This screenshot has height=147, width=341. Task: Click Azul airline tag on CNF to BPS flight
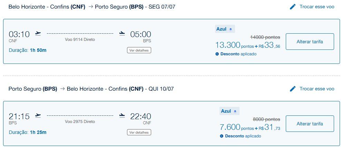click(x=225, y=29)
